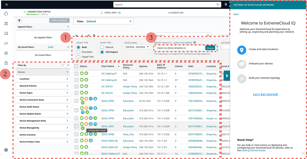Collapse the Applied Filters section chevron
Screen dimensions: 307x159
coord(68,27)
